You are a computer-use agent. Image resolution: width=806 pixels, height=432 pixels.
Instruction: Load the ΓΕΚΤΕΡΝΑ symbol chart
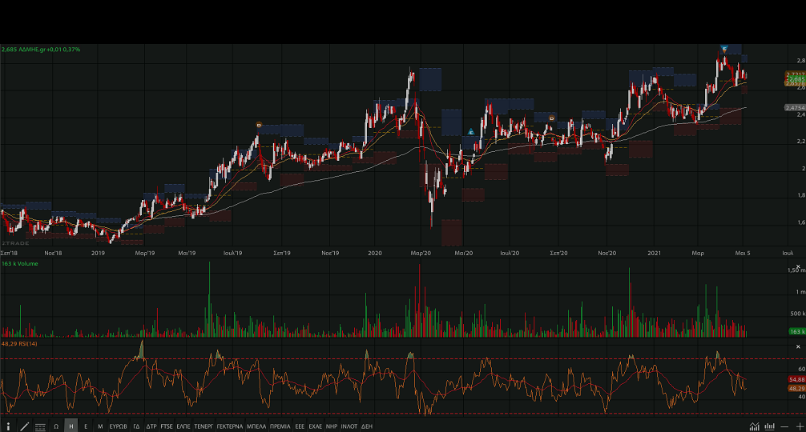tap(229, 426)
